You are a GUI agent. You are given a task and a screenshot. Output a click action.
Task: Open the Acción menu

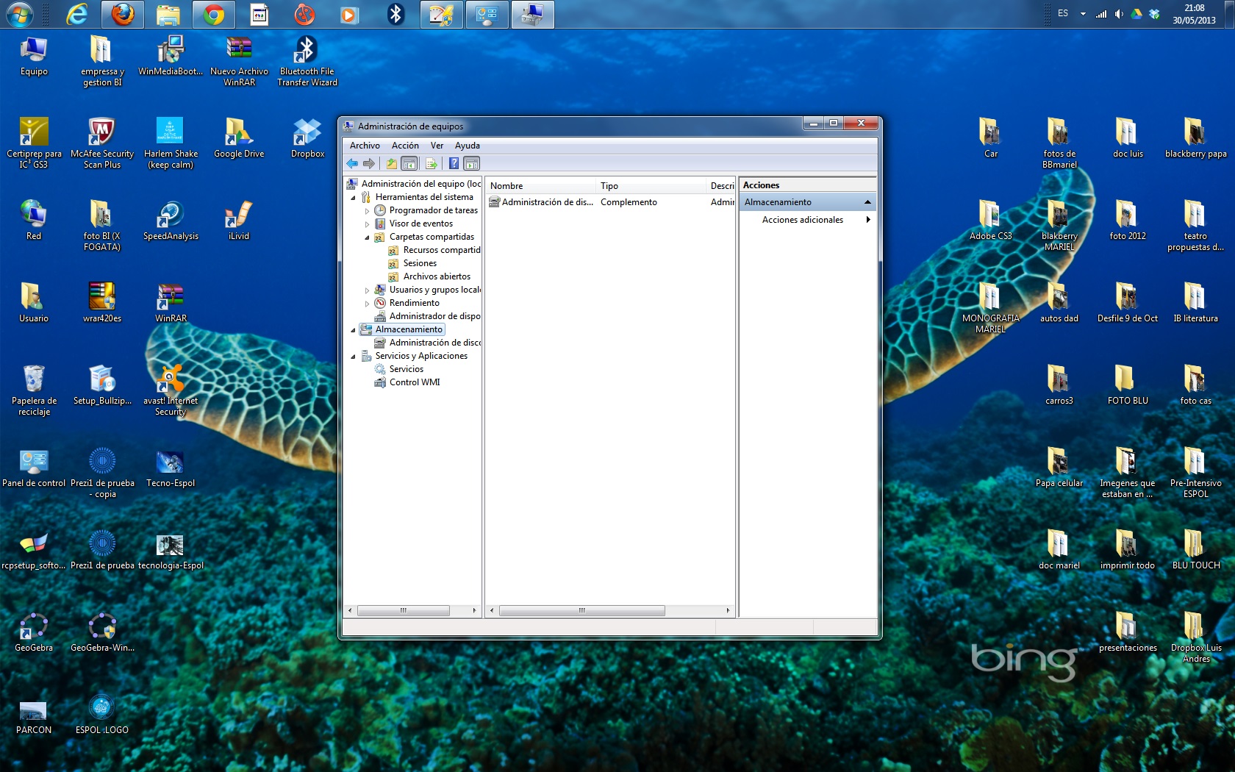pos(405,146)
